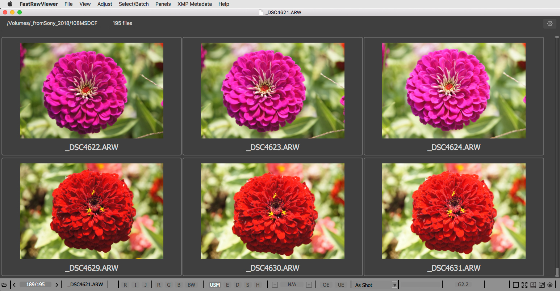The image size is (560, 291).
Task: Click the open folder icon
Action: (4, 285)
